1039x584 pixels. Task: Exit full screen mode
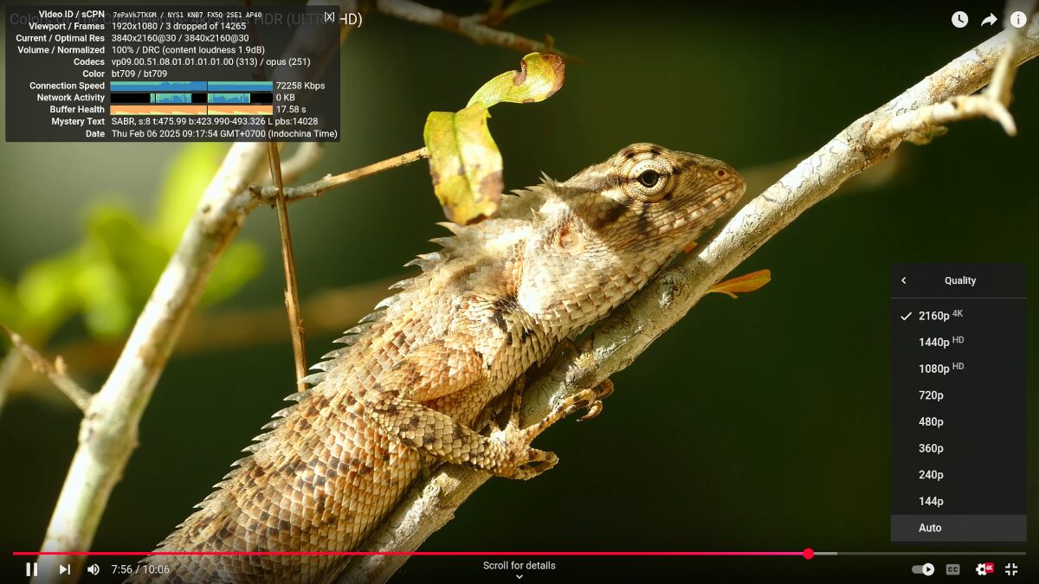coord(1011,569)
